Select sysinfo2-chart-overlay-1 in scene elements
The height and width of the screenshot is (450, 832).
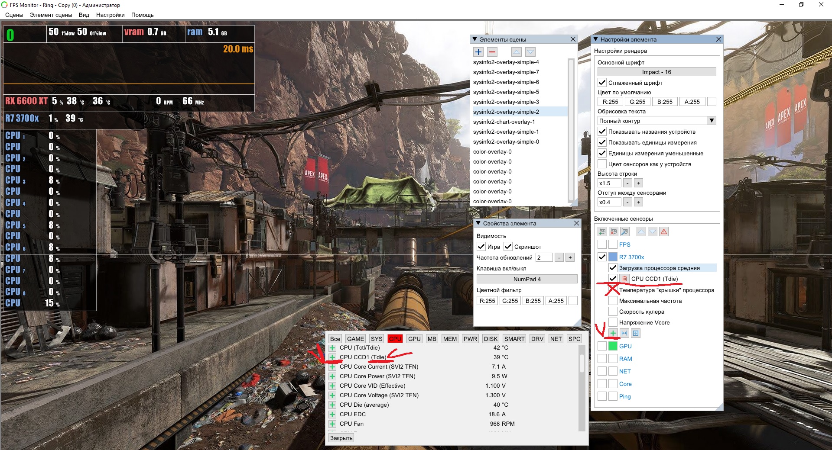[504, 122]
